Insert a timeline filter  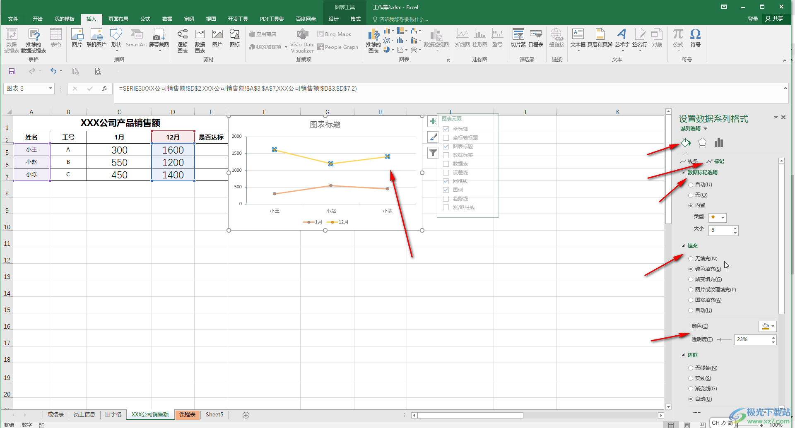(x=536, y=38)
